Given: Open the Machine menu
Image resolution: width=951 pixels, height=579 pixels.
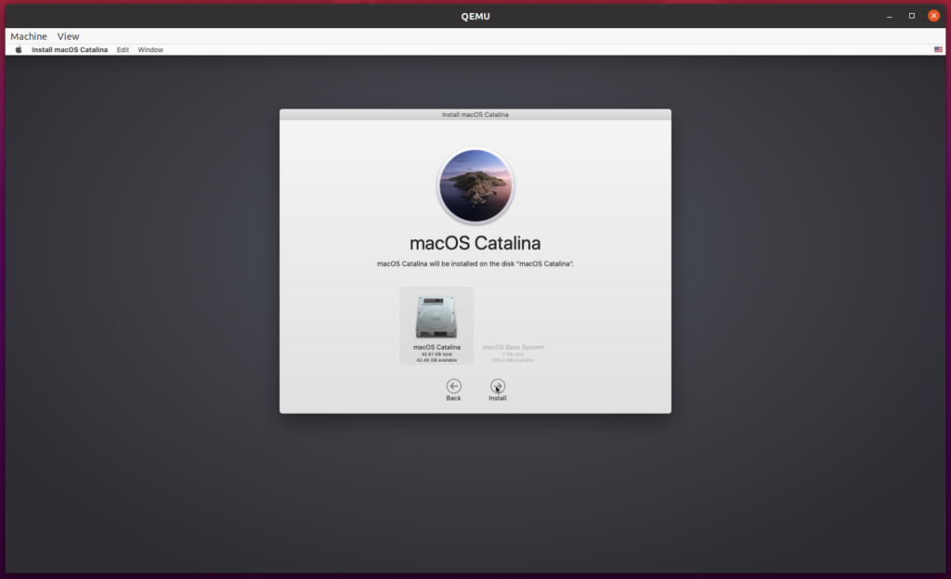Looking at the screenshot, I should point(28,35).
